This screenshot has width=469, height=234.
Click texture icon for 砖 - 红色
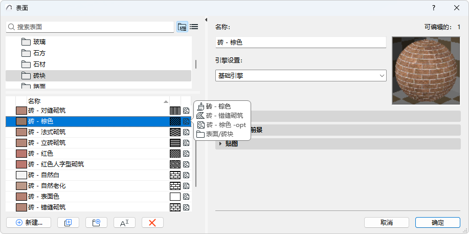coord(186,154)
